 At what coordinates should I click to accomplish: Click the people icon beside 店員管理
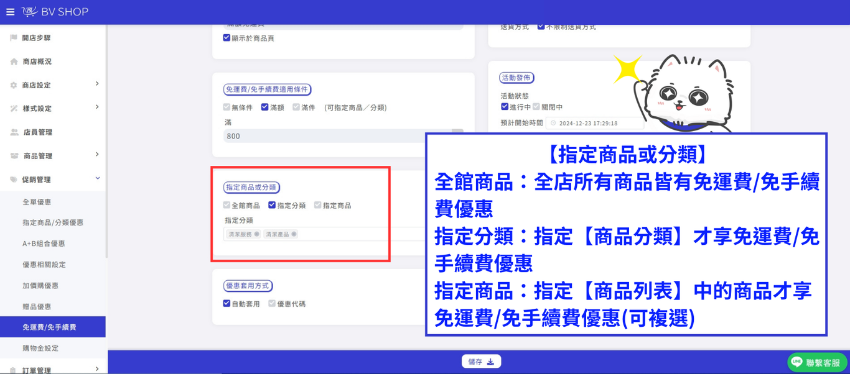click(x=14, y=132)
